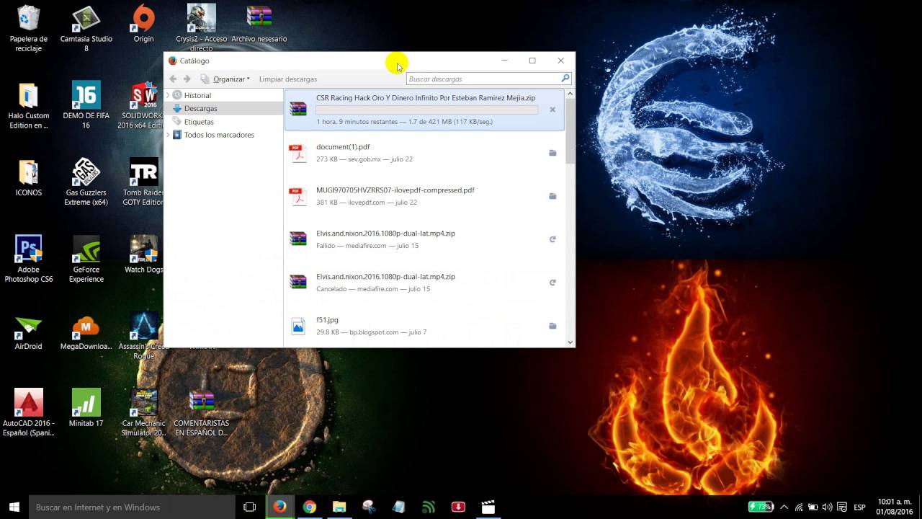Select Descargas in the sidebar
The width and height of the screenshot is (922, 519).
(x=200, y=108)
